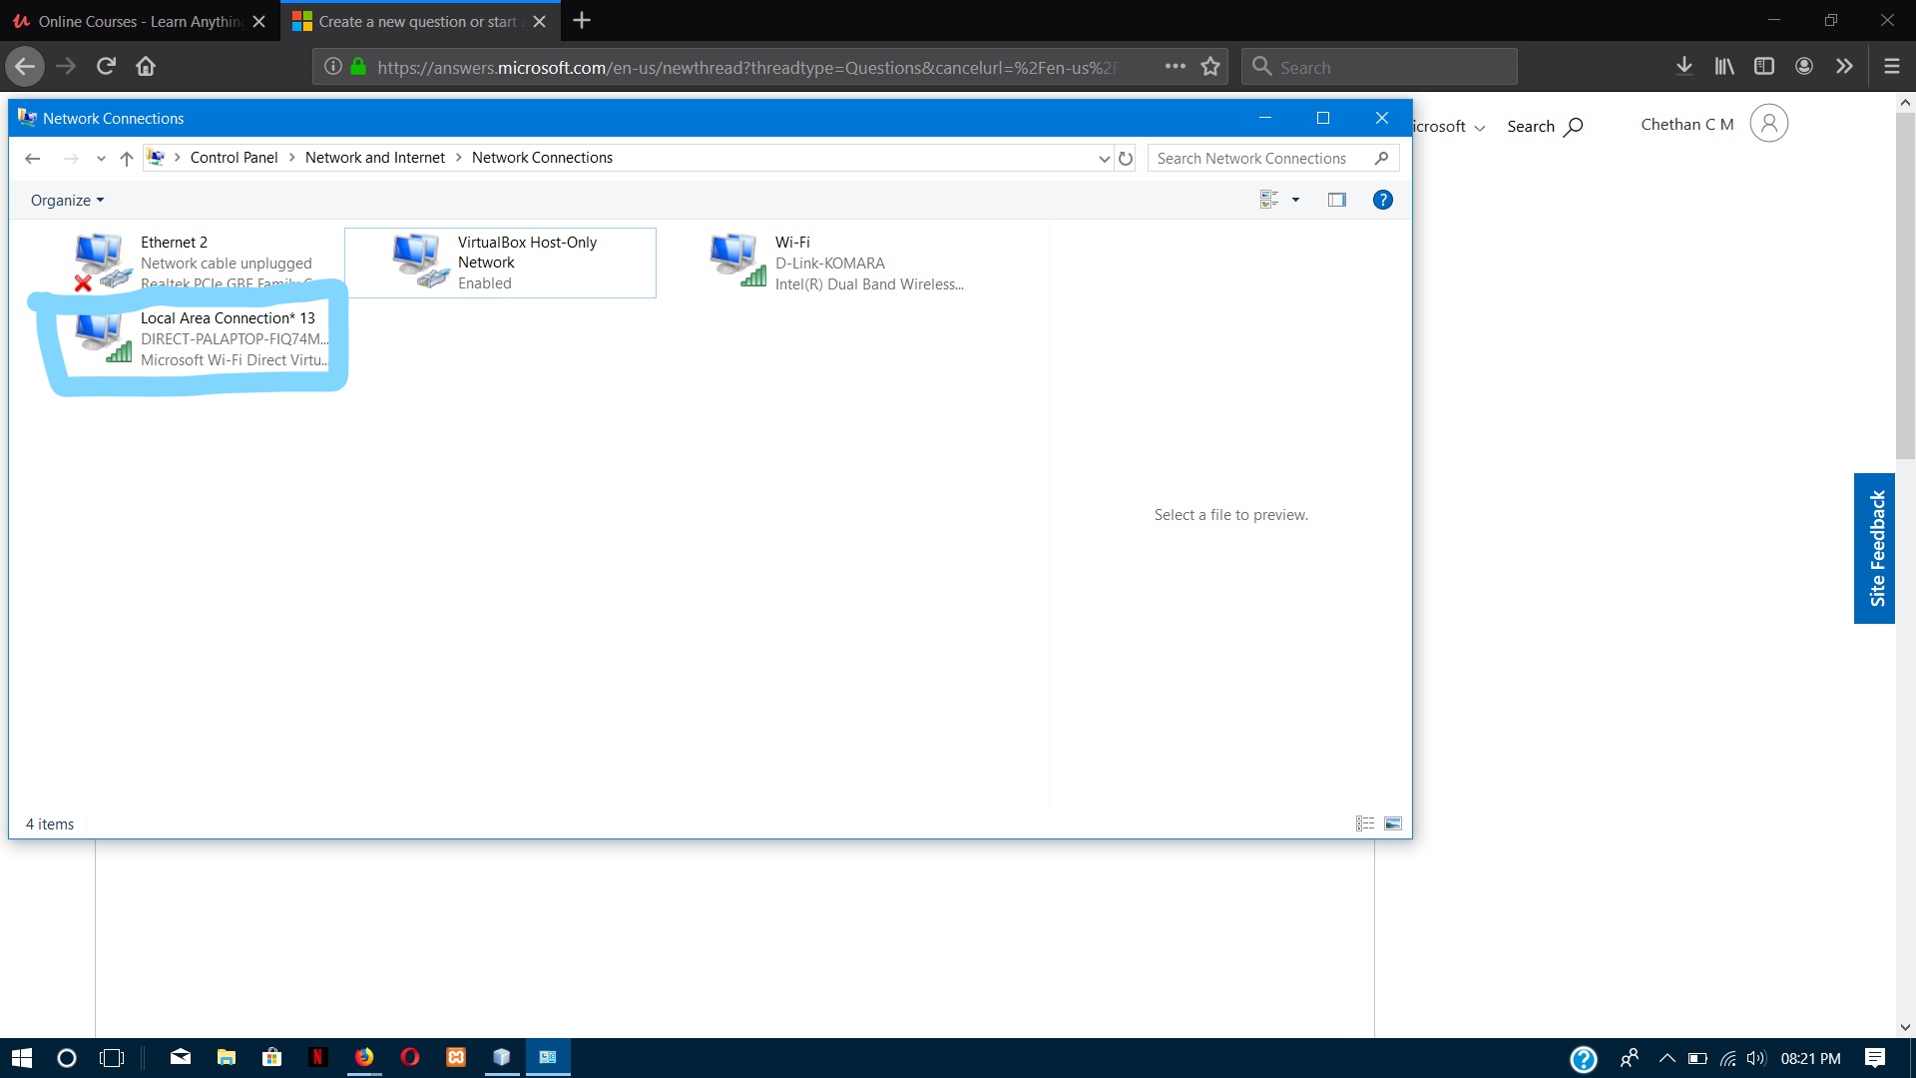Image resolution: width=1916 pixels, height=1078 pixels.
Task: Click Search on the Microsoft page
Action: [x=1545, y=127]
